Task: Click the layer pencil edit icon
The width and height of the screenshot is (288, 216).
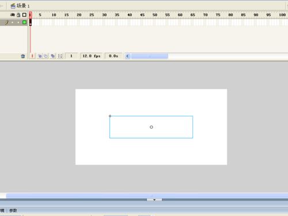Action: point(6,22)
